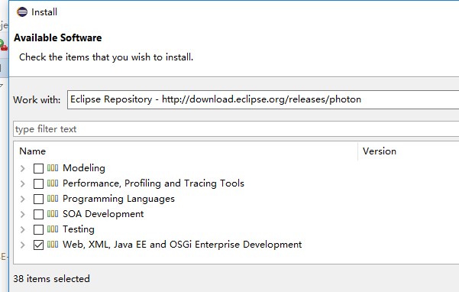The image size is (459, 292).
Task: Enable the Testing checkbox
Action: [38, 229]
